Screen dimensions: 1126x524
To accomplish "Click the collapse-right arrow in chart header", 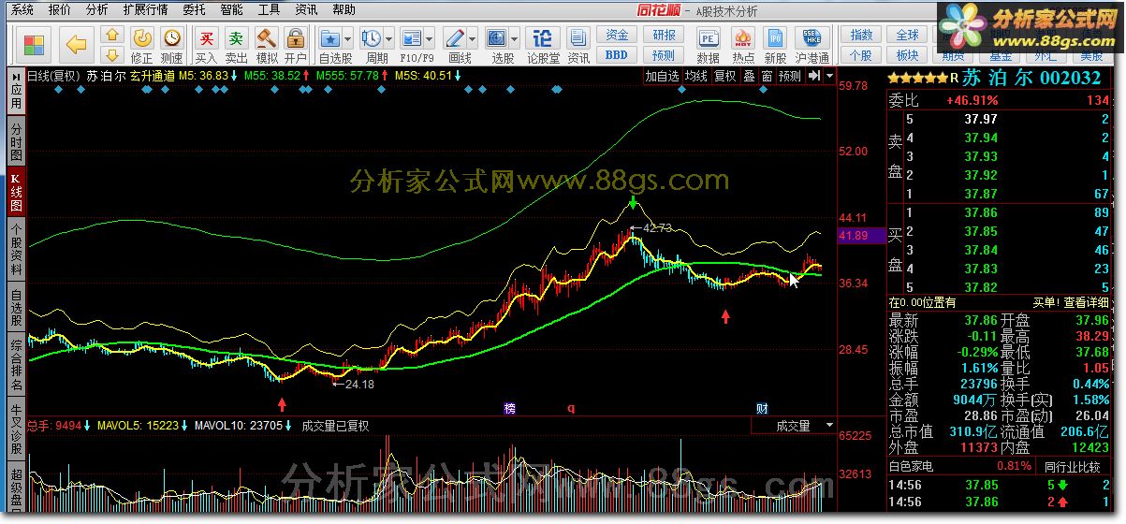I will (x=814, y=76).
